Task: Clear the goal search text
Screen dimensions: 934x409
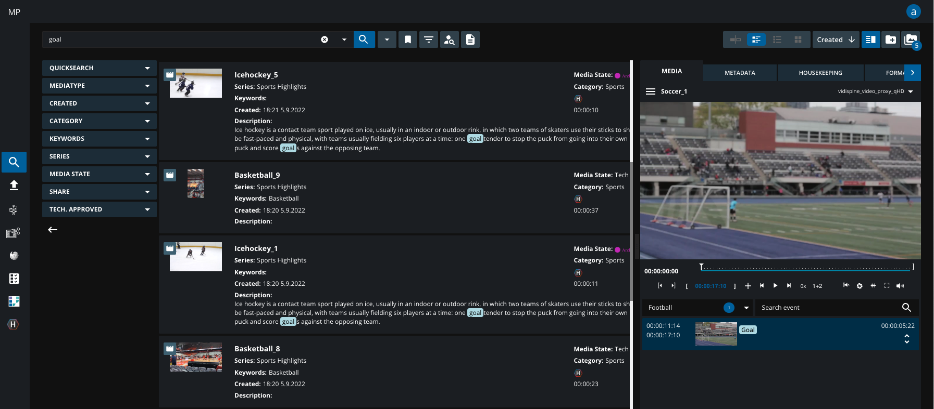Action: coord(325,39)
